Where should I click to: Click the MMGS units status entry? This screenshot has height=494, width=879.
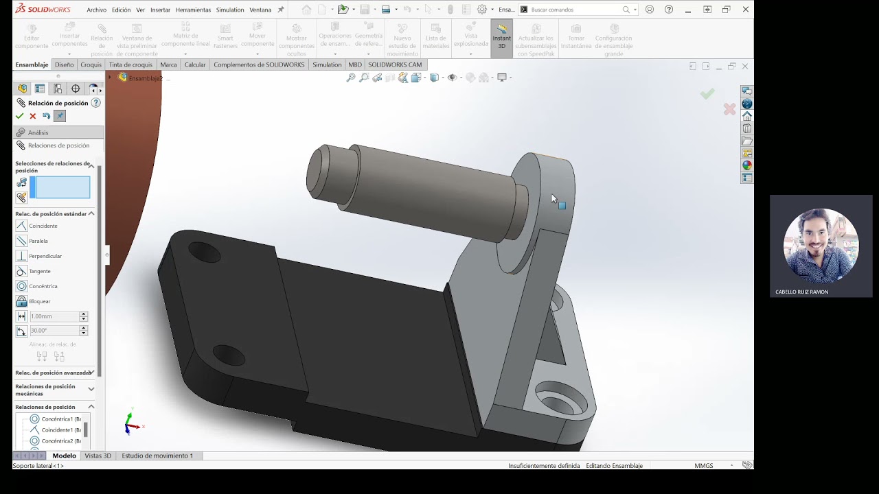704,465
